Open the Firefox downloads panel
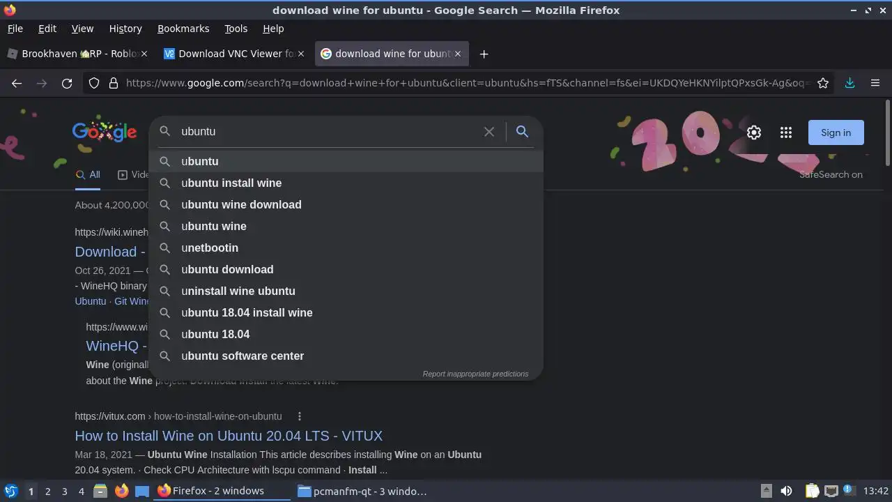Screen dimensions: 892x502 [849, 83]
